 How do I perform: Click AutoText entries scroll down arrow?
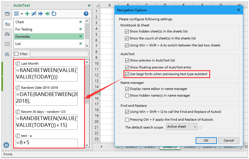[x=87, y=145]
